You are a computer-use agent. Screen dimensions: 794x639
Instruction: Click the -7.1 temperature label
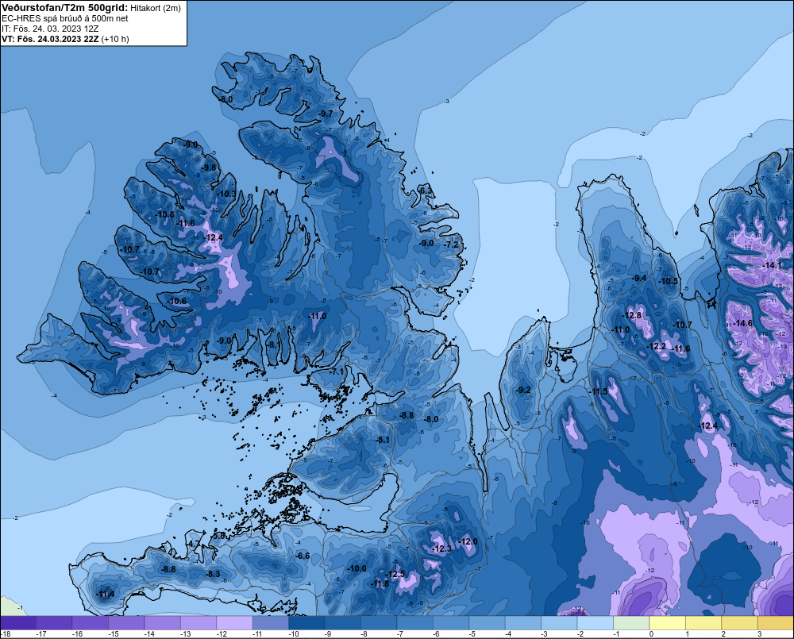tap(336, 371)
